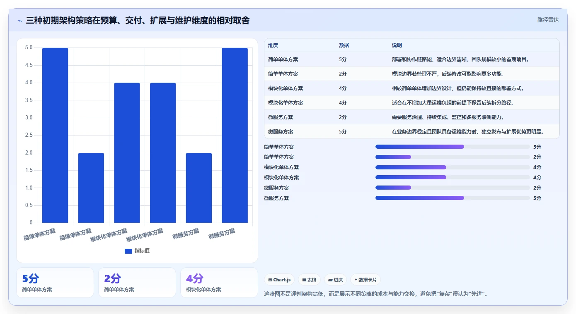Click the 5.0-high first chart bar for 简单单体方案

(55, 136)
